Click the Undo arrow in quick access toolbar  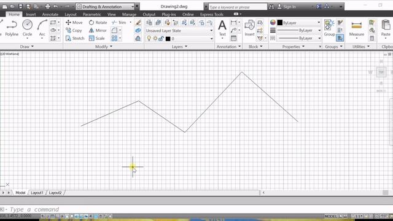pos(56,7)
